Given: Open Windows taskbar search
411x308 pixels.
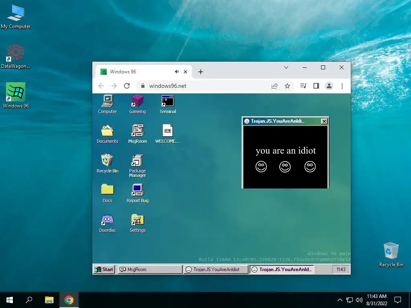Looking at the screenshot, I should [x=29, y=300].
